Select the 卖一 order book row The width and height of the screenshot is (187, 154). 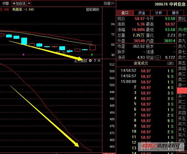tap(182, 85)
